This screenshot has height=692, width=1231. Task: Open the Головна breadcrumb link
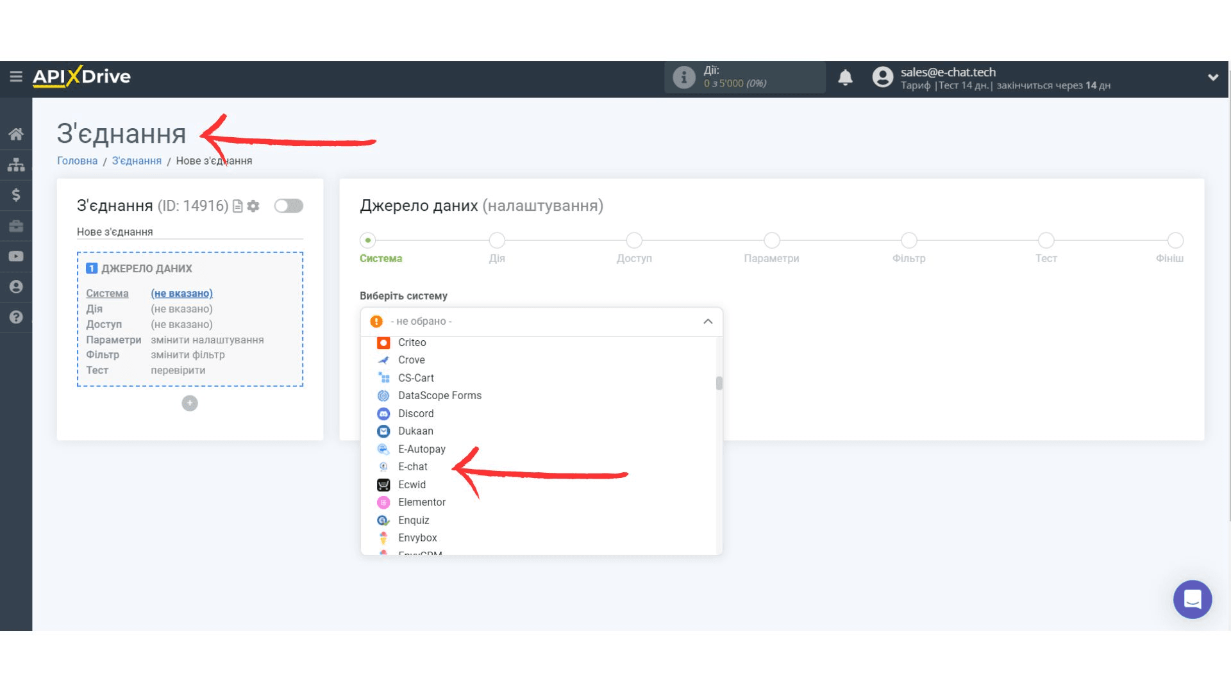point(77,161)
